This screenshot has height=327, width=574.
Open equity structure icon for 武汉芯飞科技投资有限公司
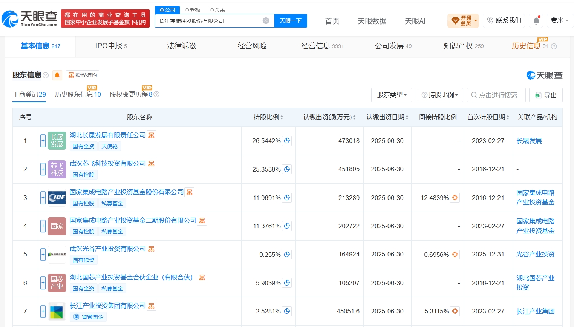(152, 164)
